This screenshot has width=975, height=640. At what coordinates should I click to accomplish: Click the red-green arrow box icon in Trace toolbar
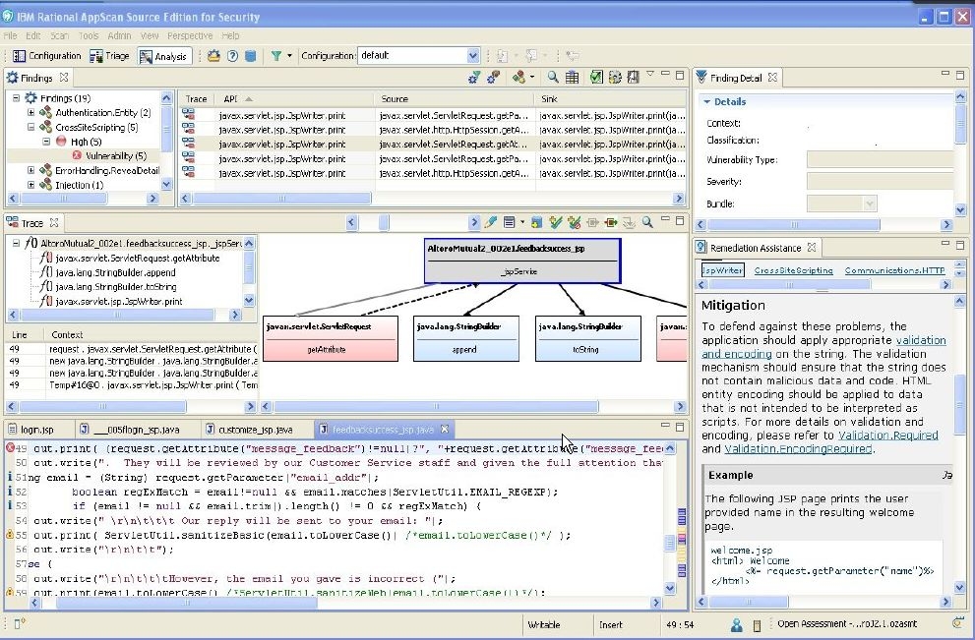[x=611, y=222]
